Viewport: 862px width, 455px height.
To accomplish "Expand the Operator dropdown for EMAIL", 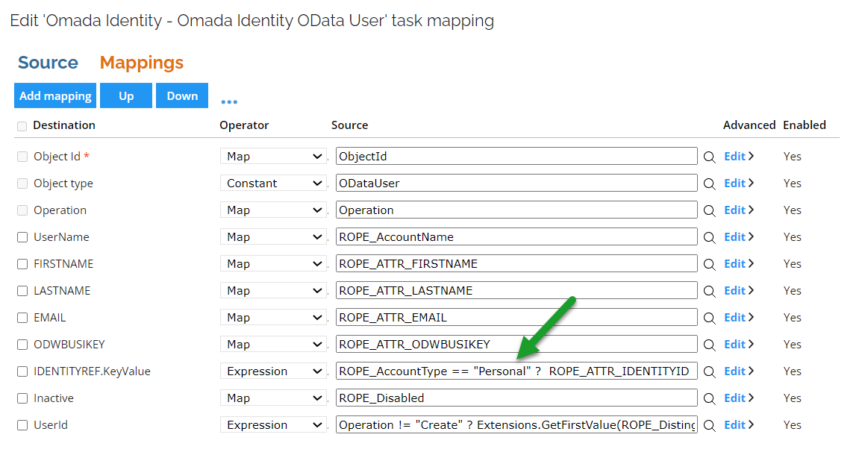I will (x=273, y=318).
